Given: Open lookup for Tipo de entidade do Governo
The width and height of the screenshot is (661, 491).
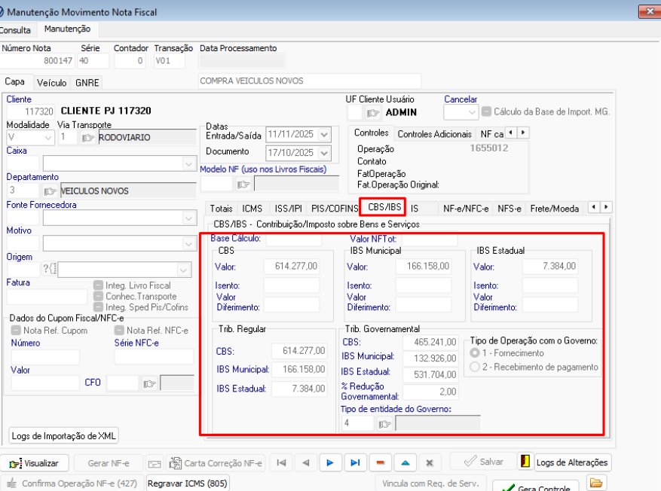Looking at the screenshot, I should [x=384, y=423].
